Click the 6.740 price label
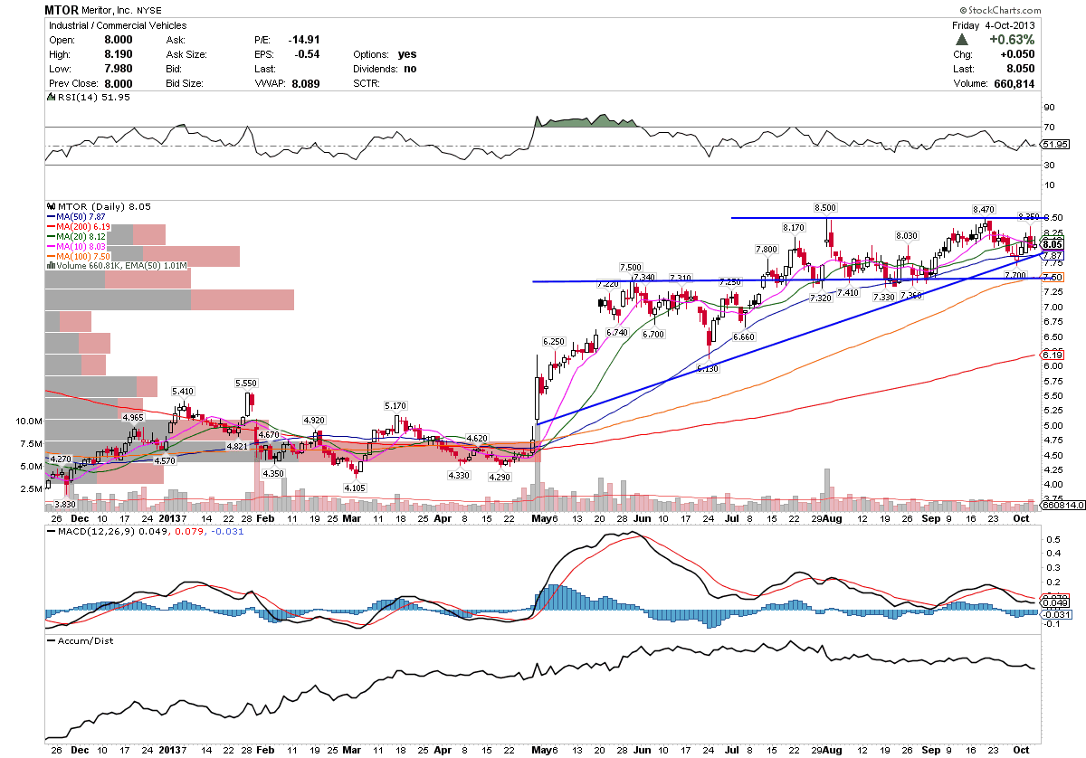The image size is (1086, 758). pos(616,333)
